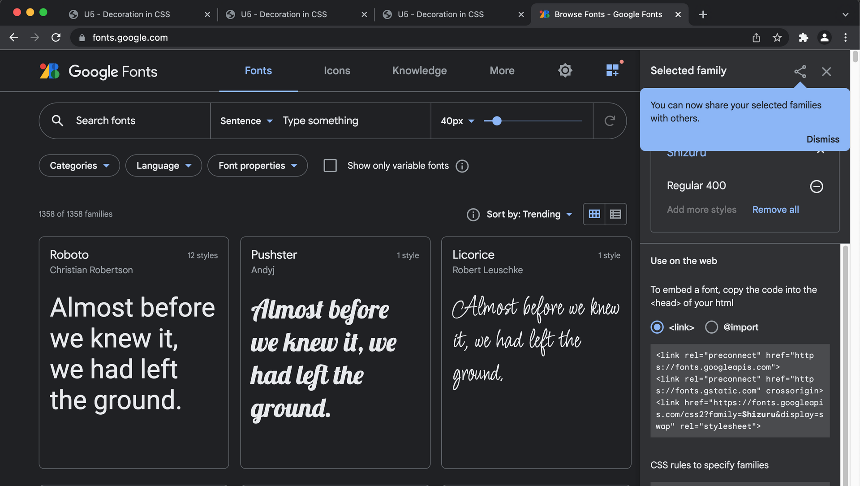Viewport: 860px width, 486px height.
Task: Toggle the dark/light theme icon
Action: tap(565, 70)
